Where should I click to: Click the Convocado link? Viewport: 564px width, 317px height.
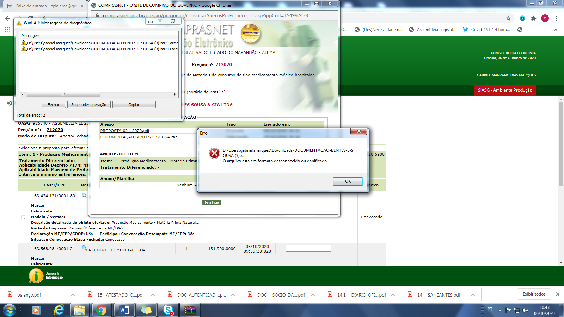click(x=372, y=217)
